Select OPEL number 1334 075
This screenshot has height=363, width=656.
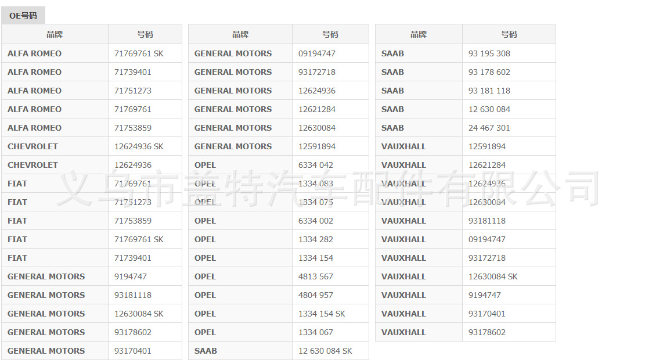click(x=315, y=202)
